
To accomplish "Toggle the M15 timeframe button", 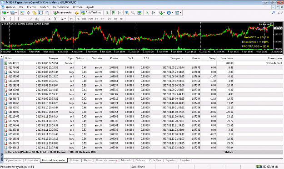I will click(84, 19).
